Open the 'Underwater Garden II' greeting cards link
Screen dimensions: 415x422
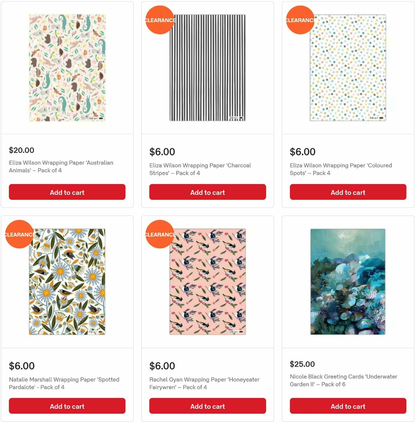click(342, 380)
